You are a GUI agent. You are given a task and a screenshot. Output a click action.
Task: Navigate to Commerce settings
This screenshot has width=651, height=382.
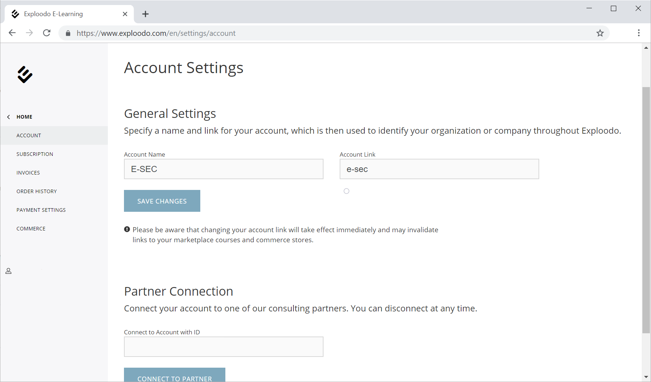tap(31, 229)
